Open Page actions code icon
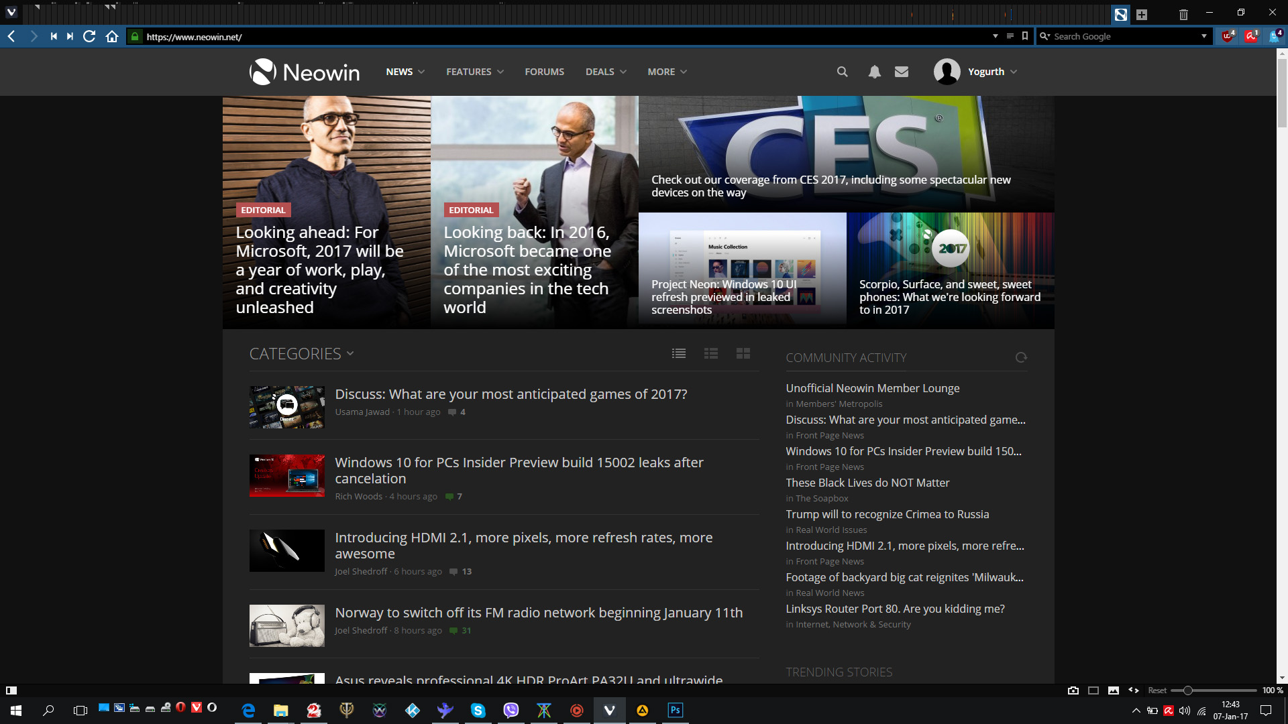Screen dimensions: 1288x724 click(1134, 690)
